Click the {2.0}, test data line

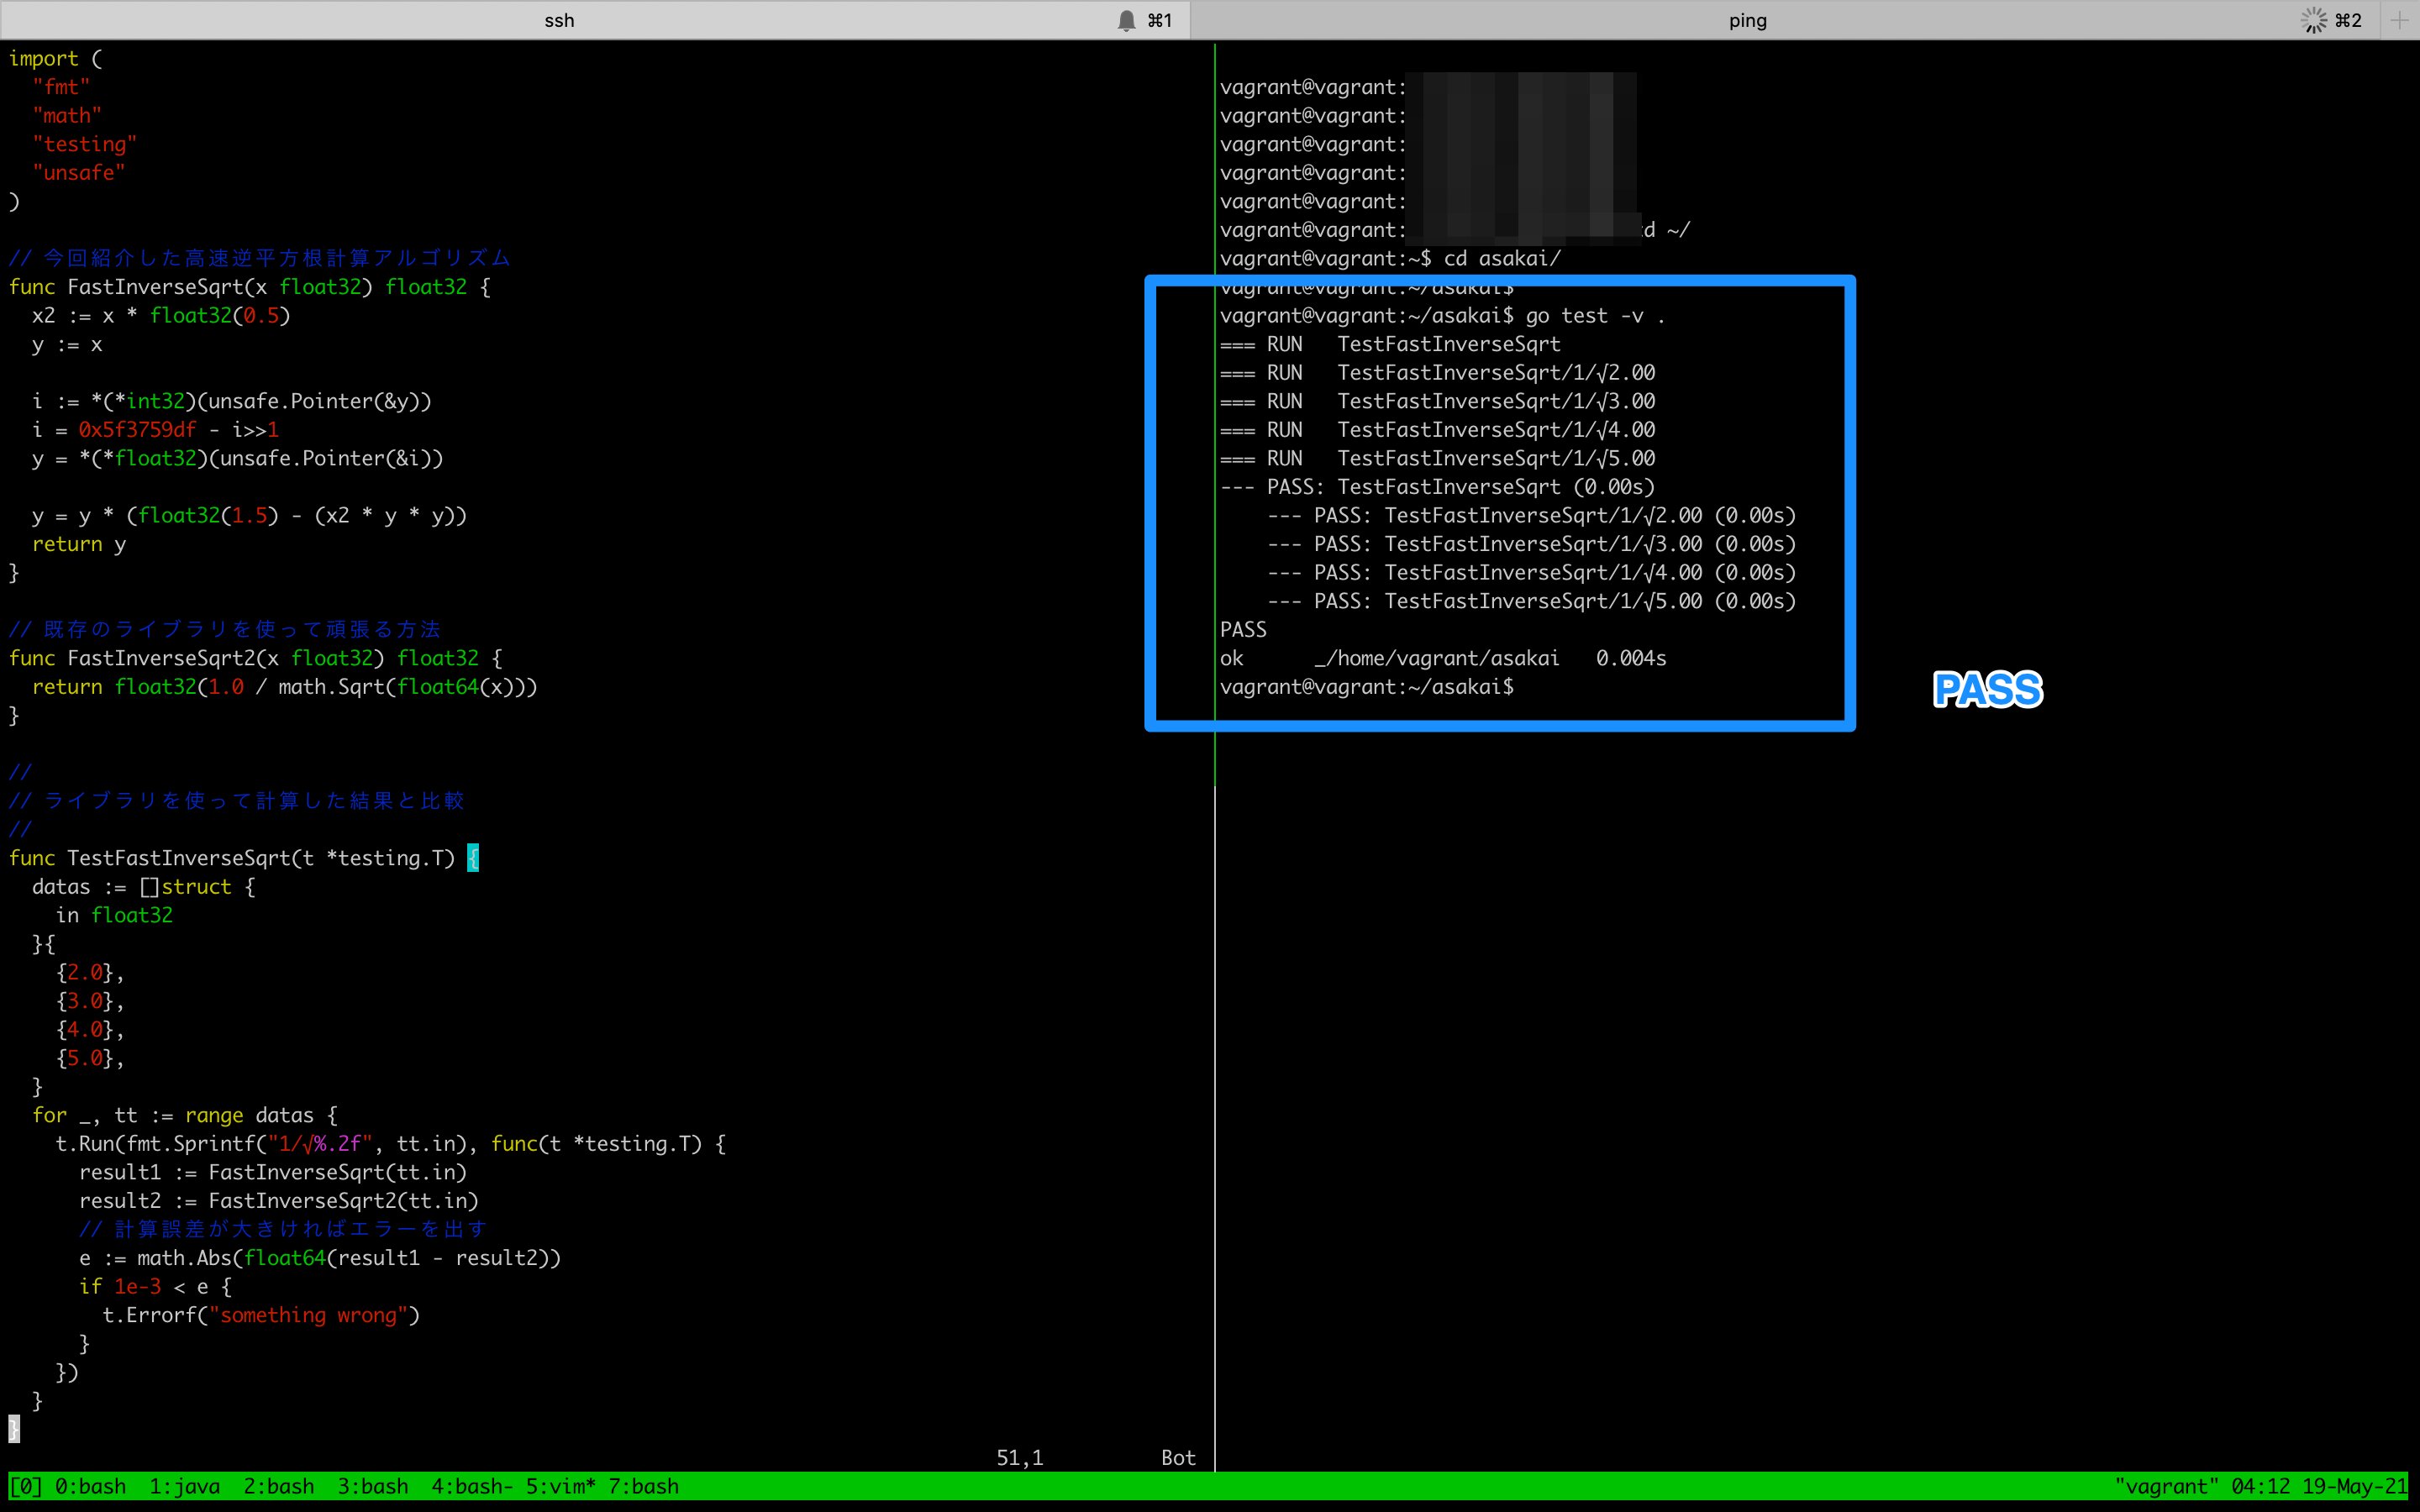pos(90,973)
